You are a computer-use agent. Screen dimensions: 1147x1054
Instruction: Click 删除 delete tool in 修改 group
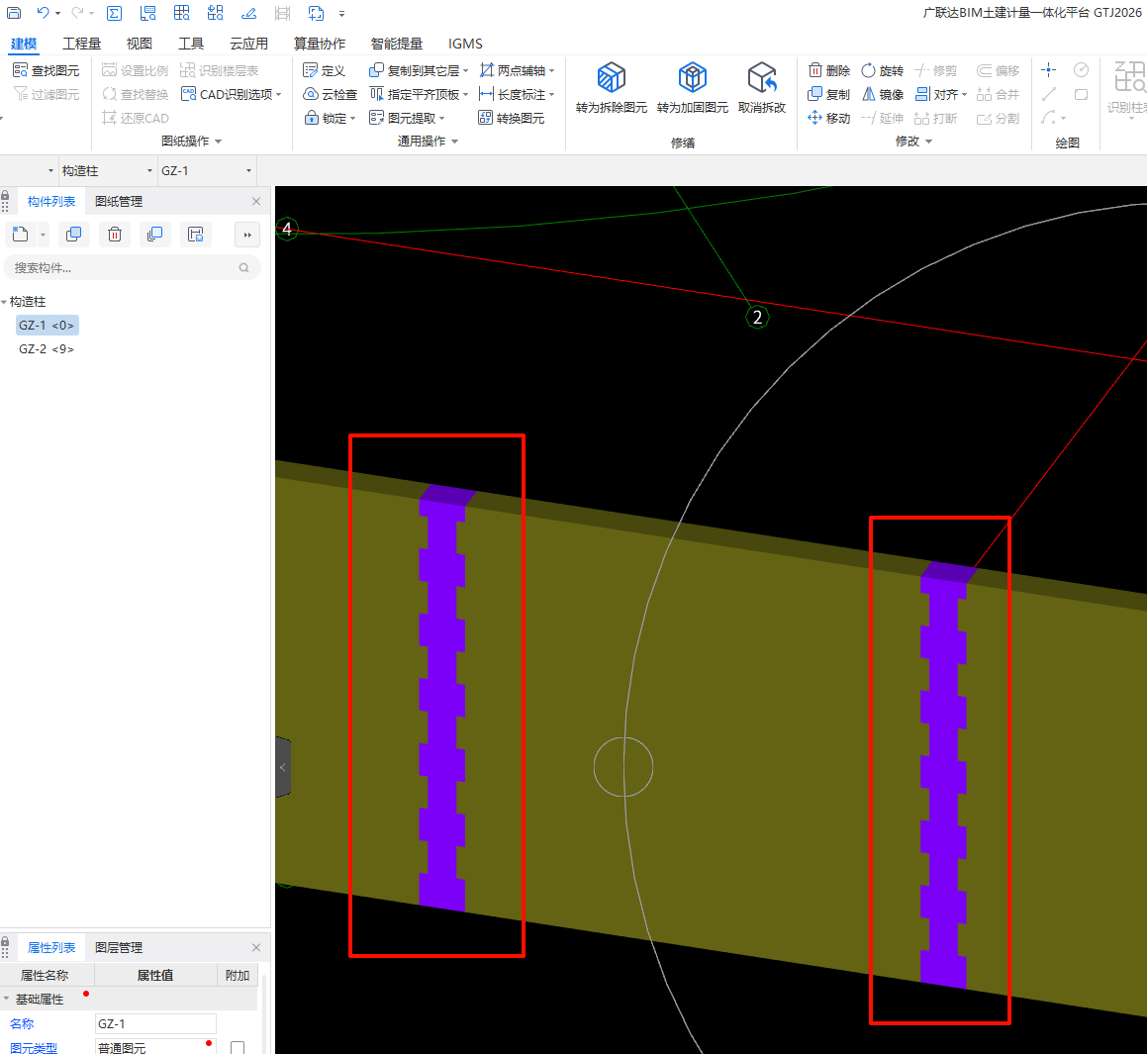click(x=828, y=70)
